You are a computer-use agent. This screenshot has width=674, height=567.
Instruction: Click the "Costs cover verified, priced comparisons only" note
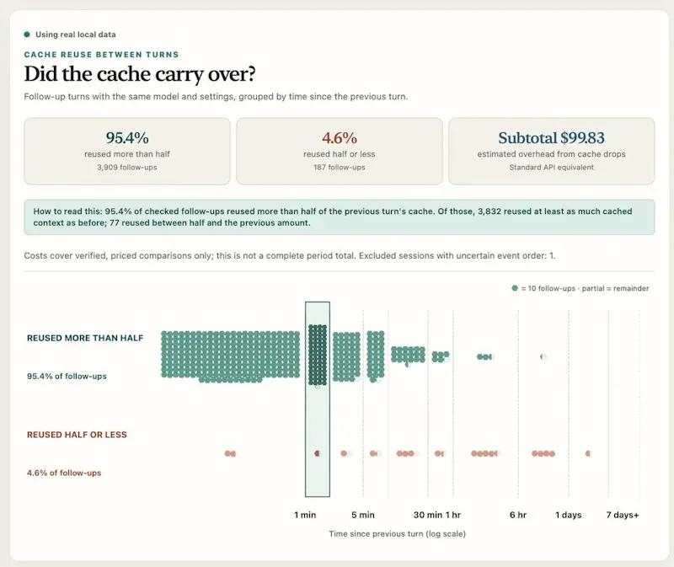290,256
